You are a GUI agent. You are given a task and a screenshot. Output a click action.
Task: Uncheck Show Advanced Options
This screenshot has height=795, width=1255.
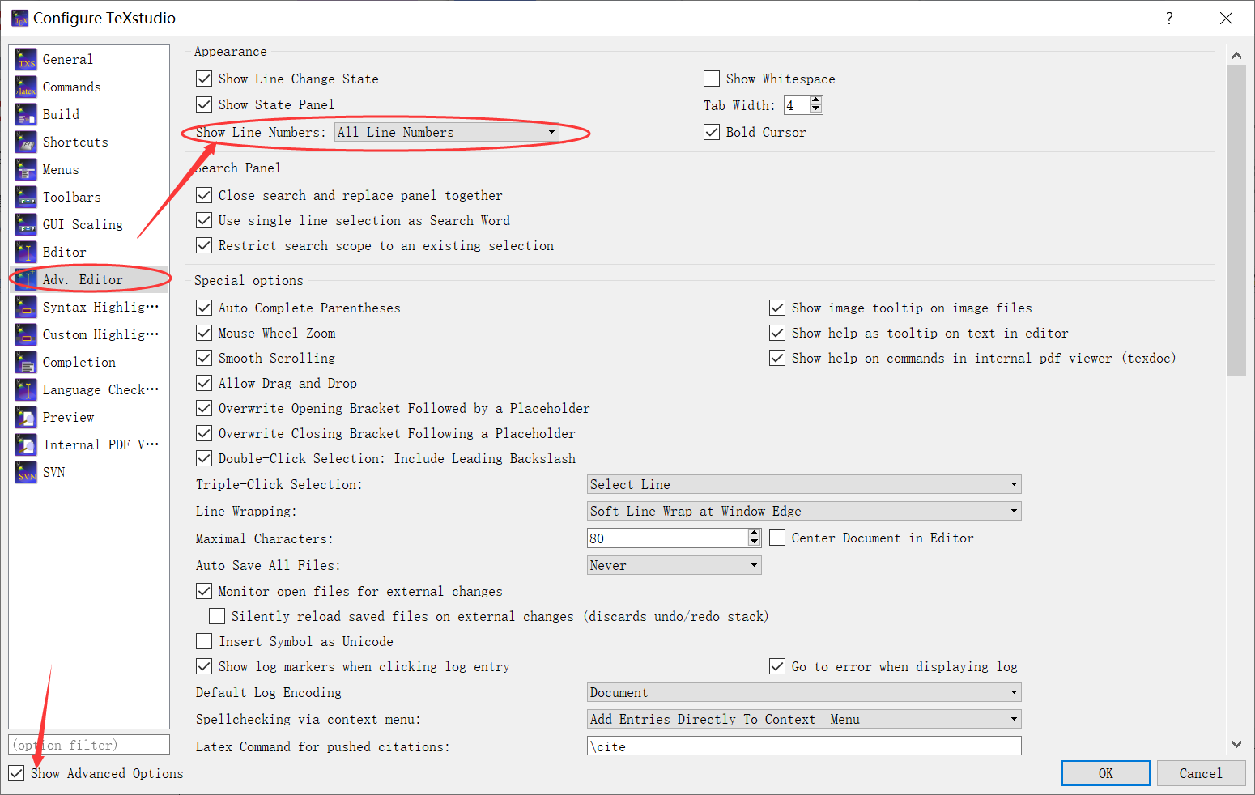tap(16, 773)
